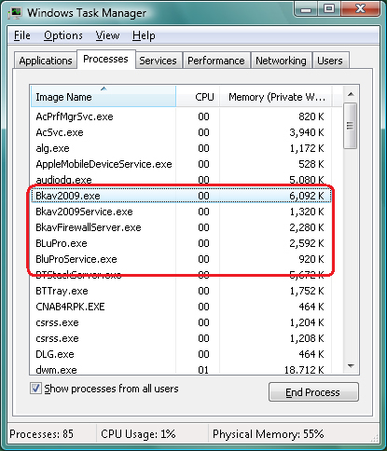Click the sort arrow above Image Name
Image resolution: width=387 pixels, height=451 pixels.
104,89
